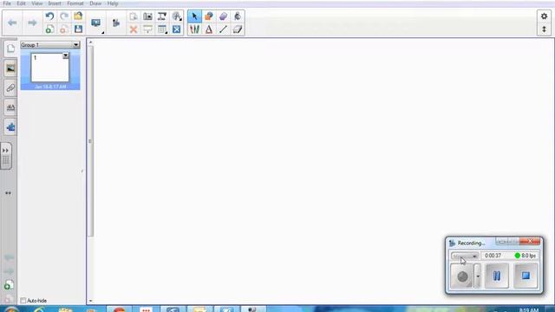Add a new page with the green plus icon

pyautogui.click(x=49, y=29)
